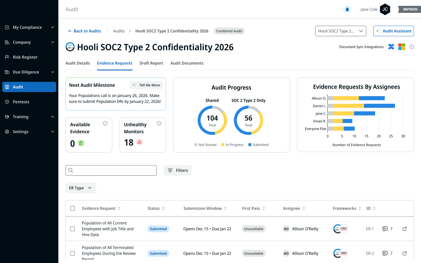Open the Confluence sync integration icon

point(391,47)
